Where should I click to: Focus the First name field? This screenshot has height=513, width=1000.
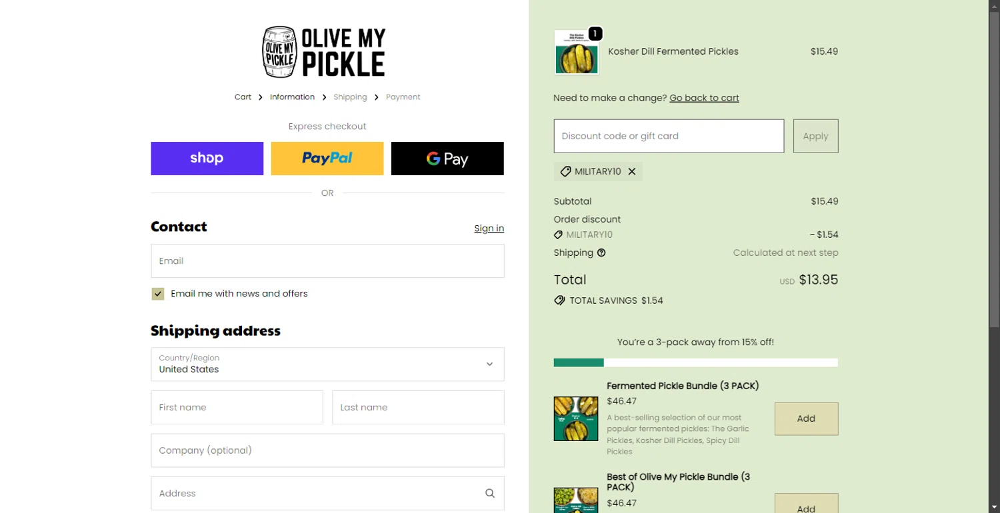[237, 408]
